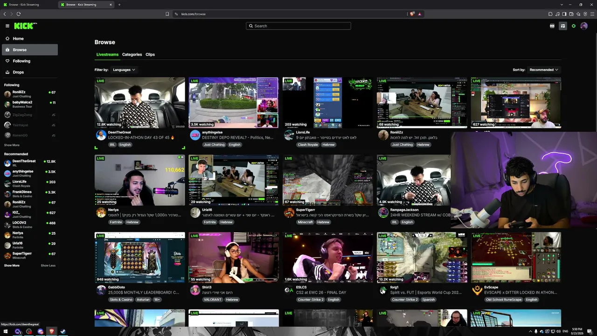Click the Brave browser taskbar icon
Image resolution: width=597 pixels, height=336 pixels.
[x=52, y=332]
